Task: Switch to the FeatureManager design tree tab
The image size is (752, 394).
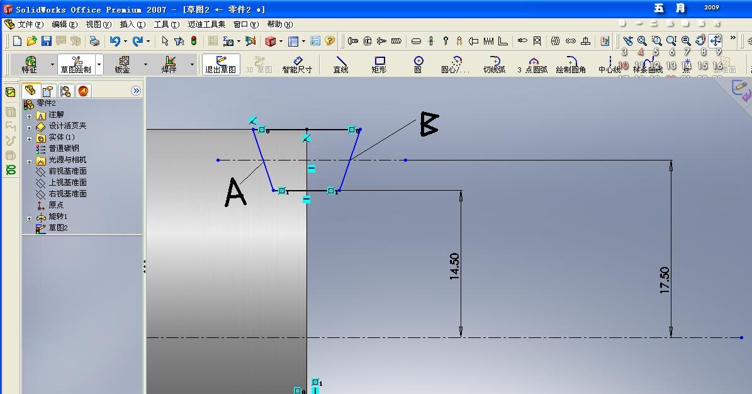Action: [31, 90]
